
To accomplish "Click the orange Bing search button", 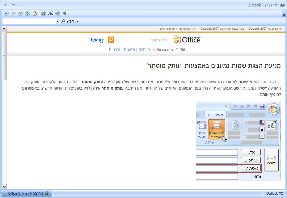I will coord(111,40).
